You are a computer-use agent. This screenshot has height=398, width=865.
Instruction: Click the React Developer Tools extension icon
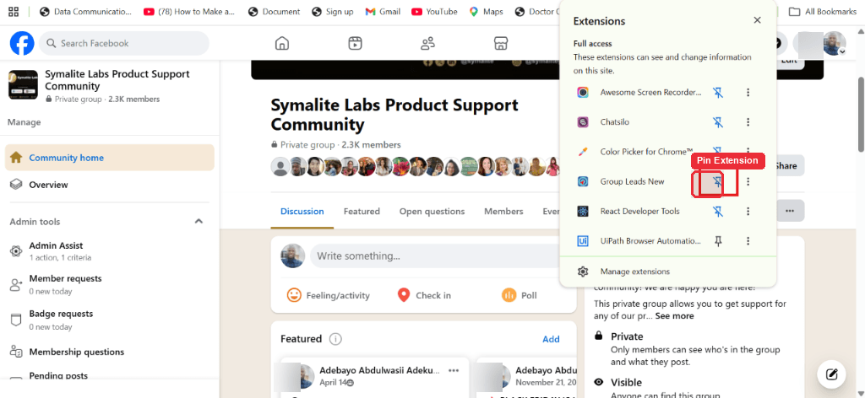(x=583, y=212)
